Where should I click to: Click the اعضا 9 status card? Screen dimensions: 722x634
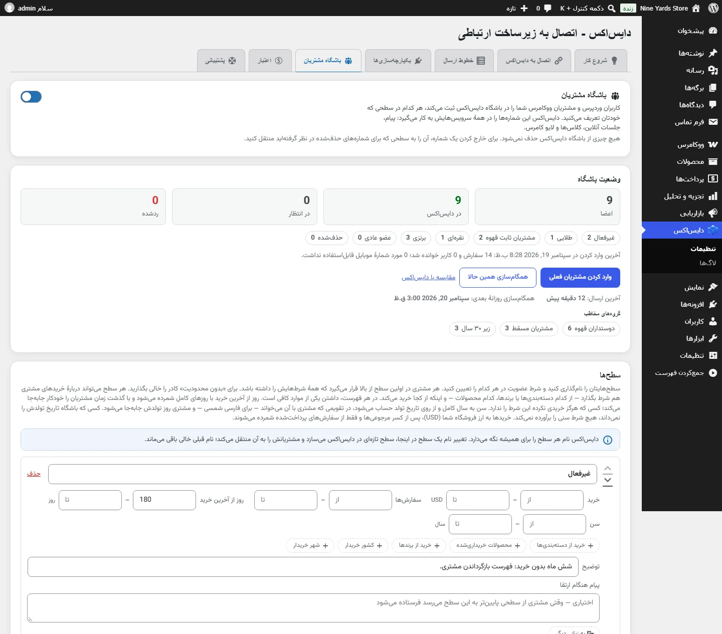(547, 206)
